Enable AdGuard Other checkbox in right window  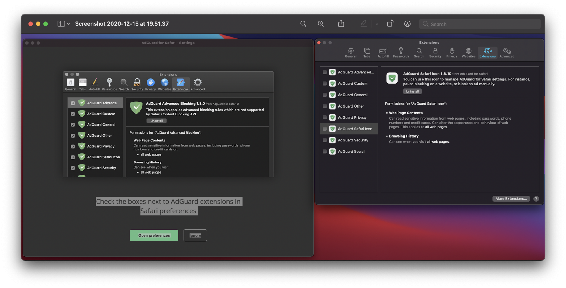click(x=325, y=106)
